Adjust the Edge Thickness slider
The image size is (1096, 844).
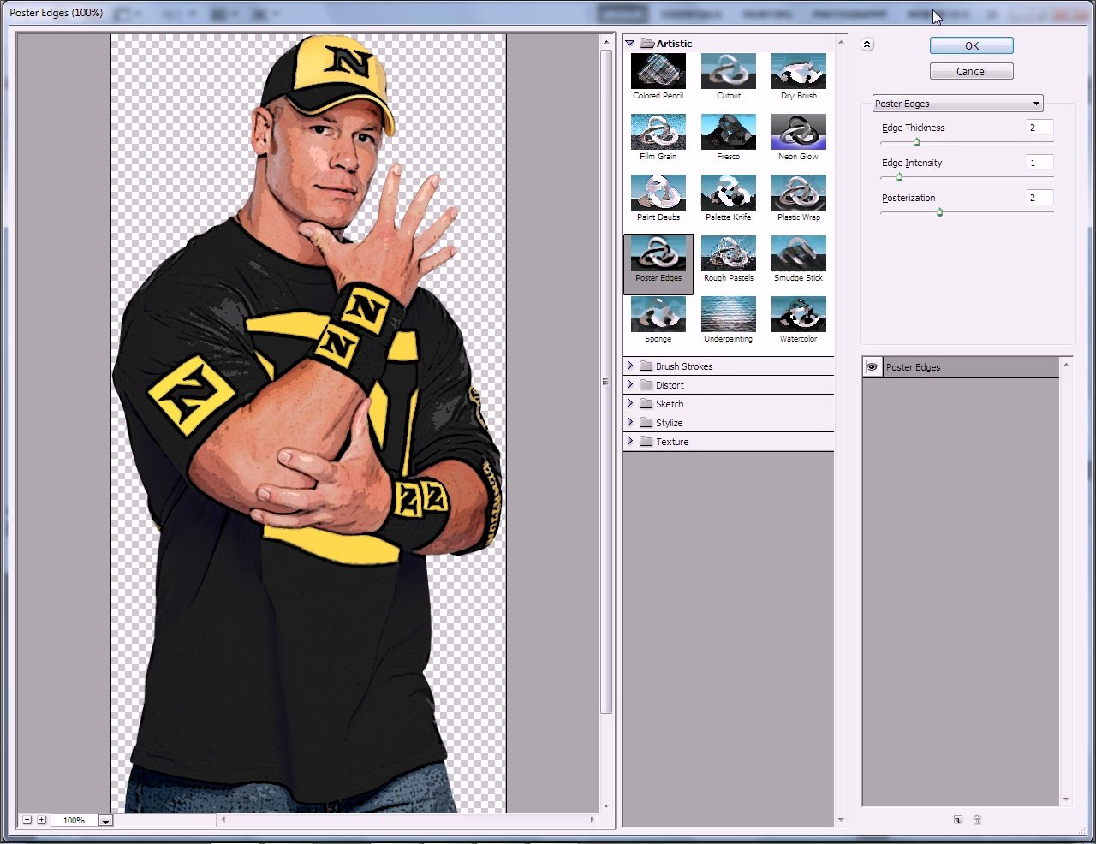click(916, 142)
